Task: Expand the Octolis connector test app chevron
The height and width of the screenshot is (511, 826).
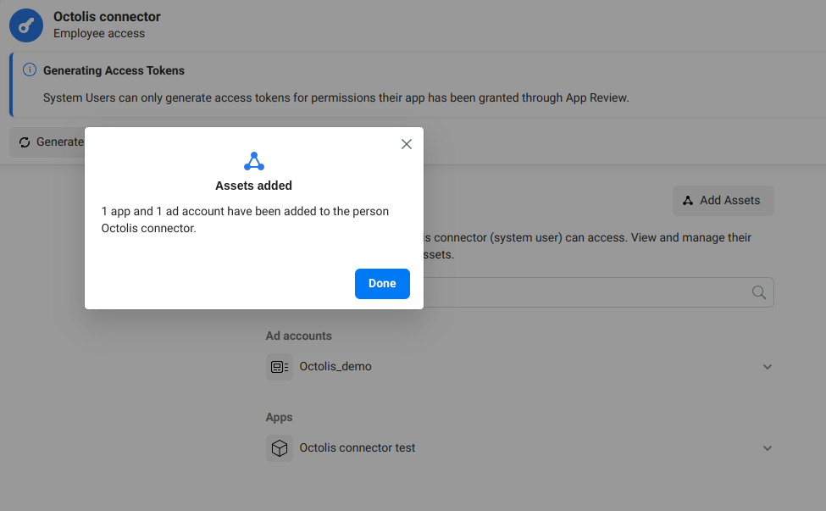Action: click(768, 448)
